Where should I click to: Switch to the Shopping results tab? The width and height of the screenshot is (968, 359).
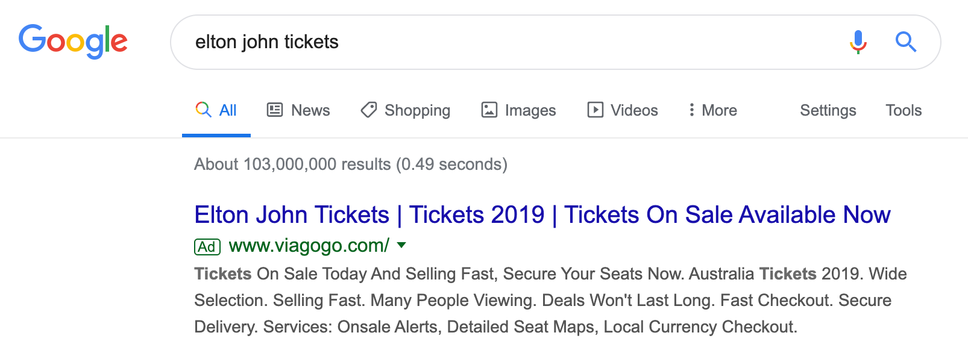click(406, 110)
